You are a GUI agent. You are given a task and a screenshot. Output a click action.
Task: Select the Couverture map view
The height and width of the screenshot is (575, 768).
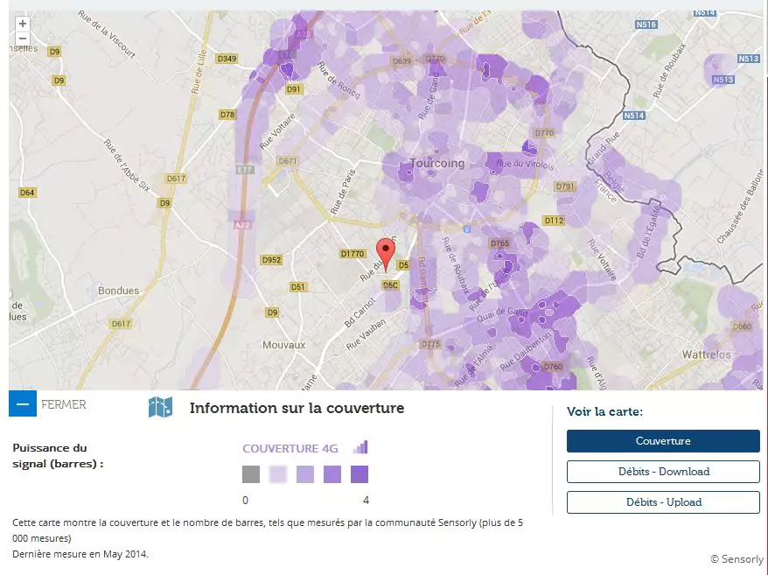coord(662,441)
